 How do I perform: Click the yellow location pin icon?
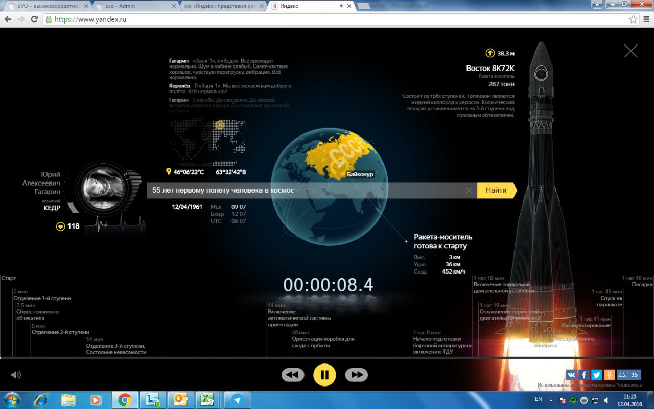coord(169,172)
